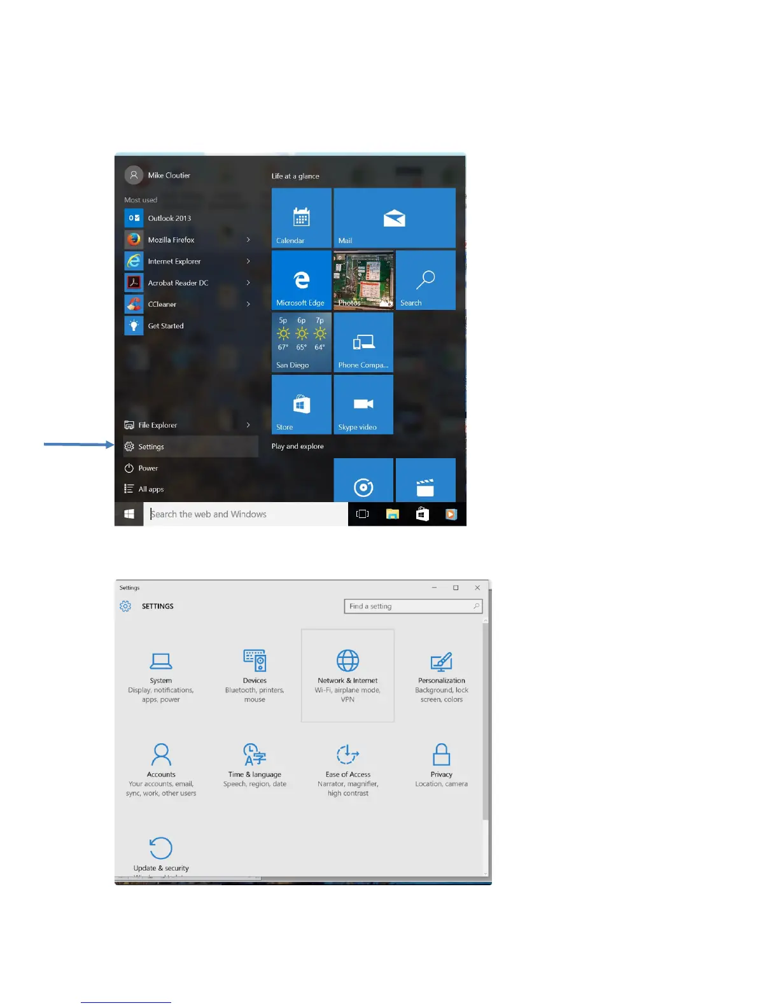Select All apps in Start menu
This screenshot has height=1008, width=779.
tap(190, 489)
